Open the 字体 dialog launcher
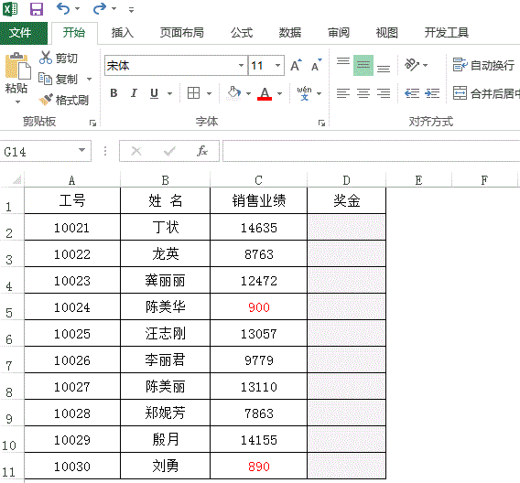Image resolution: width=520 pixels, height=483 pixels. click(x=321, y=123)
